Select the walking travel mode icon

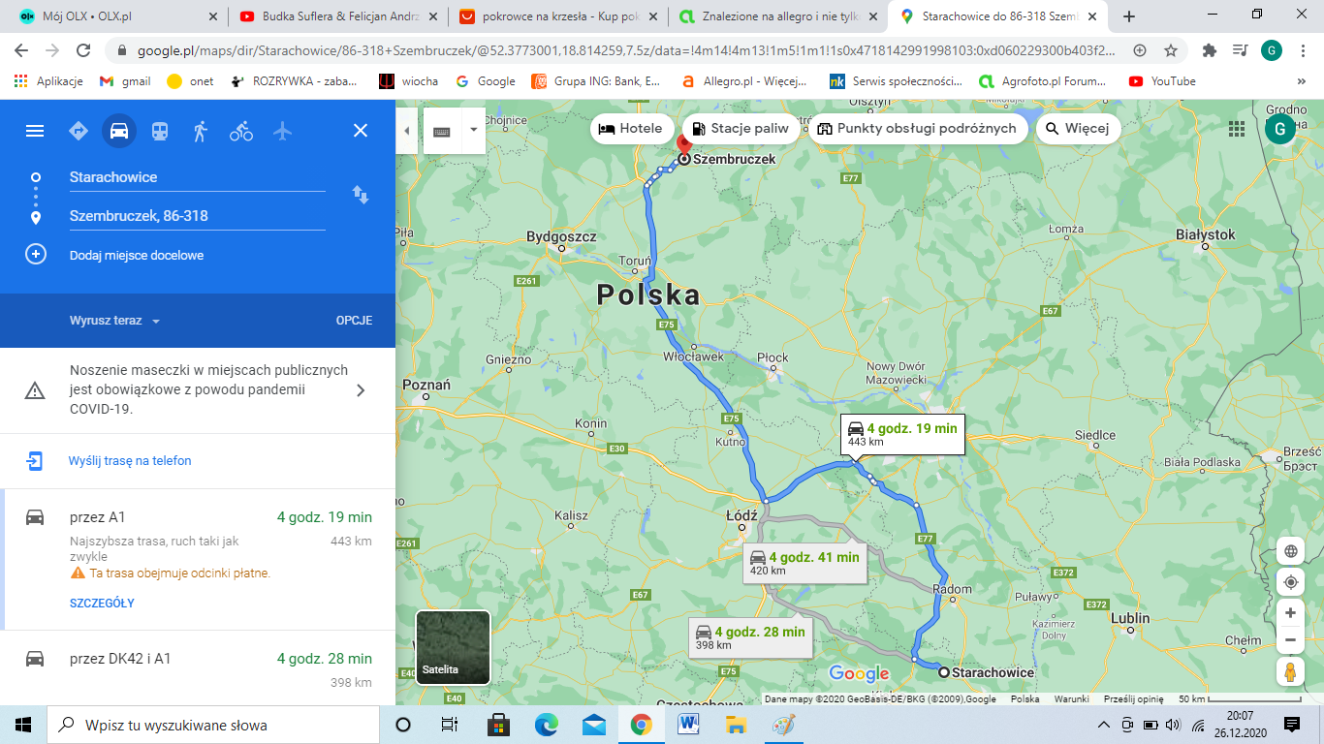pyautogui.click(x=201, y=131)
